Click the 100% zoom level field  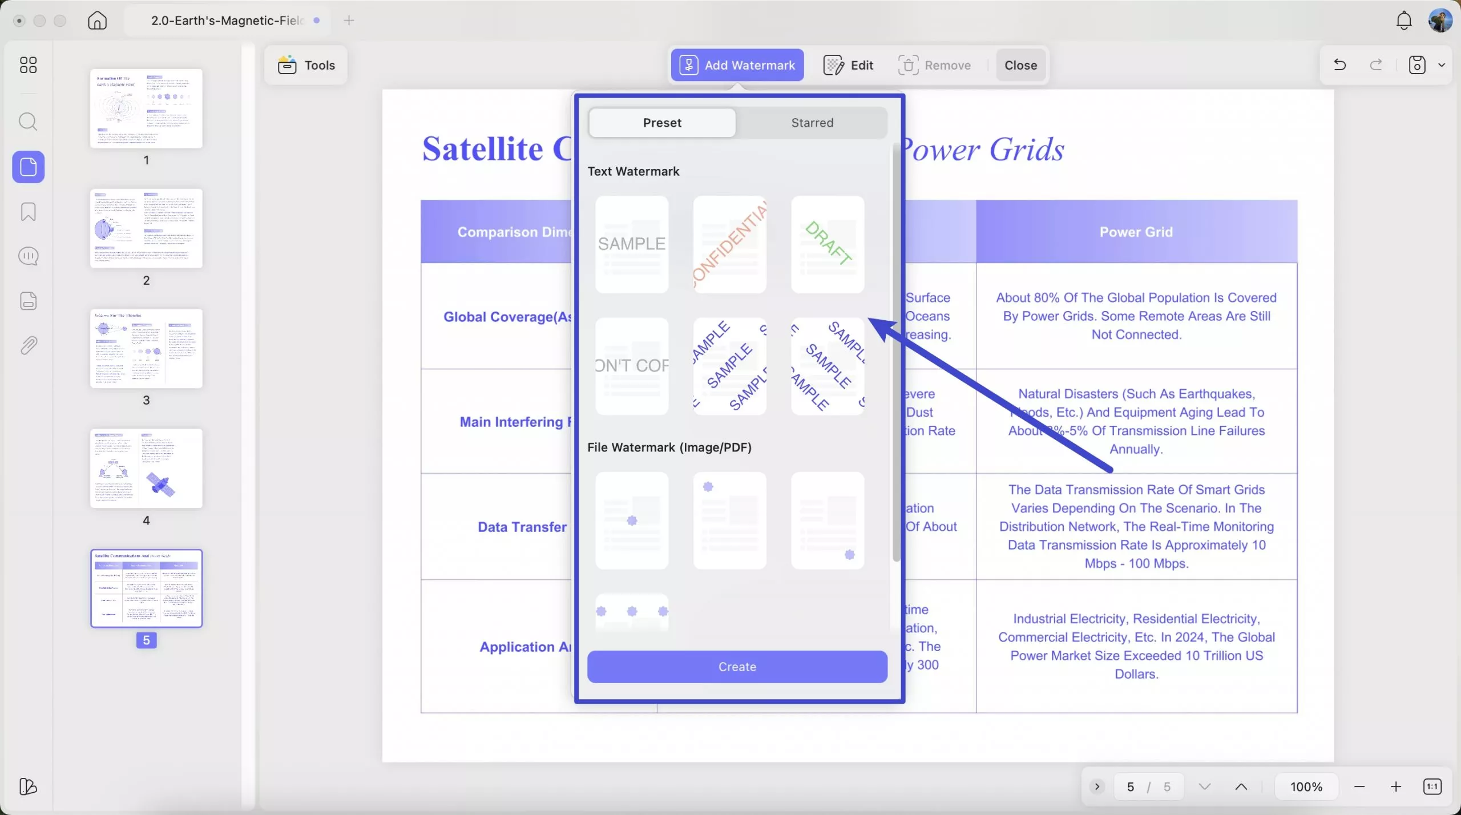[1306, 786]
